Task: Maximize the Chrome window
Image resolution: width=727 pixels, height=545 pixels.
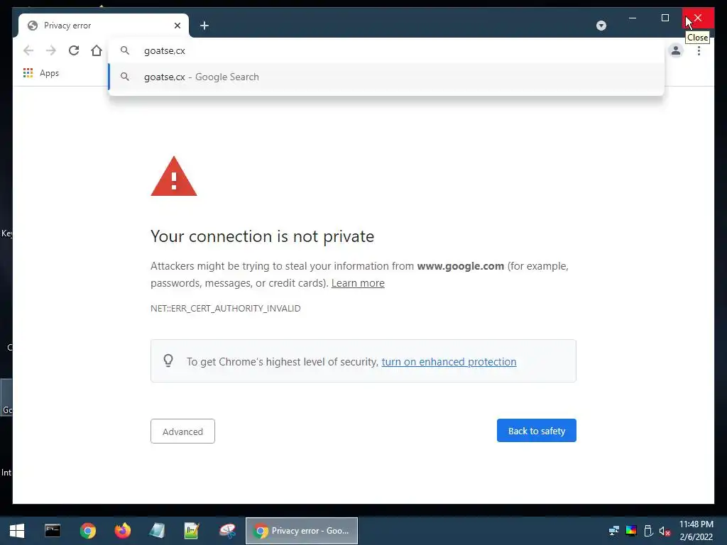Action: [x=665, y=18]
